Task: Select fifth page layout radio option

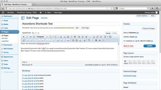Action: tap(143, 61)
